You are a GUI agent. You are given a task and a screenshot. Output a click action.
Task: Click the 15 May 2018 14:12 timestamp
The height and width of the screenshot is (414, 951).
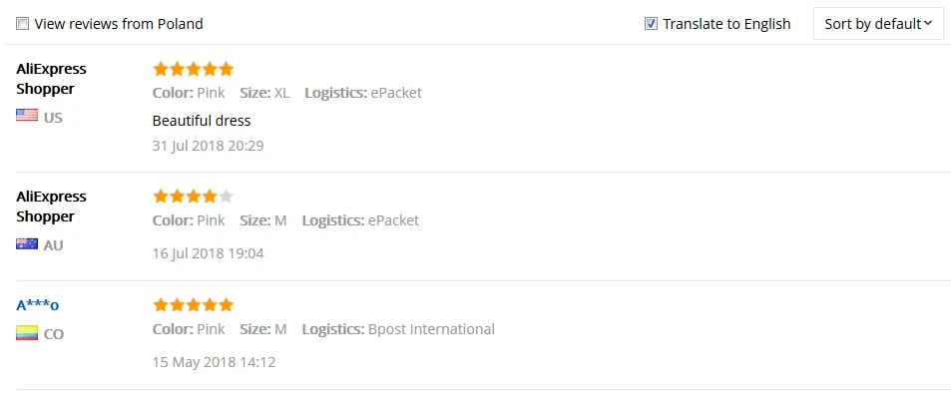(x=214, y=362)
